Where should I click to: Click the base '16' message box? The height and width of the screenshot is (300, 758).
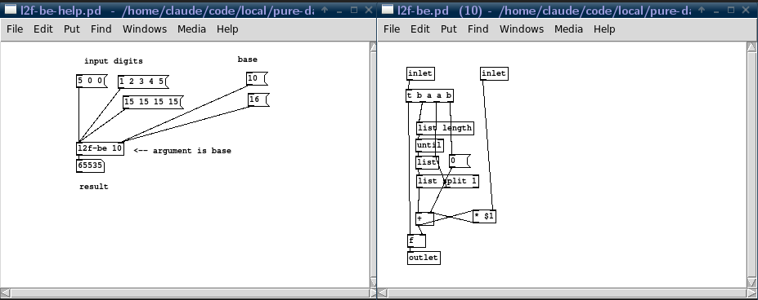pos(258,99)
